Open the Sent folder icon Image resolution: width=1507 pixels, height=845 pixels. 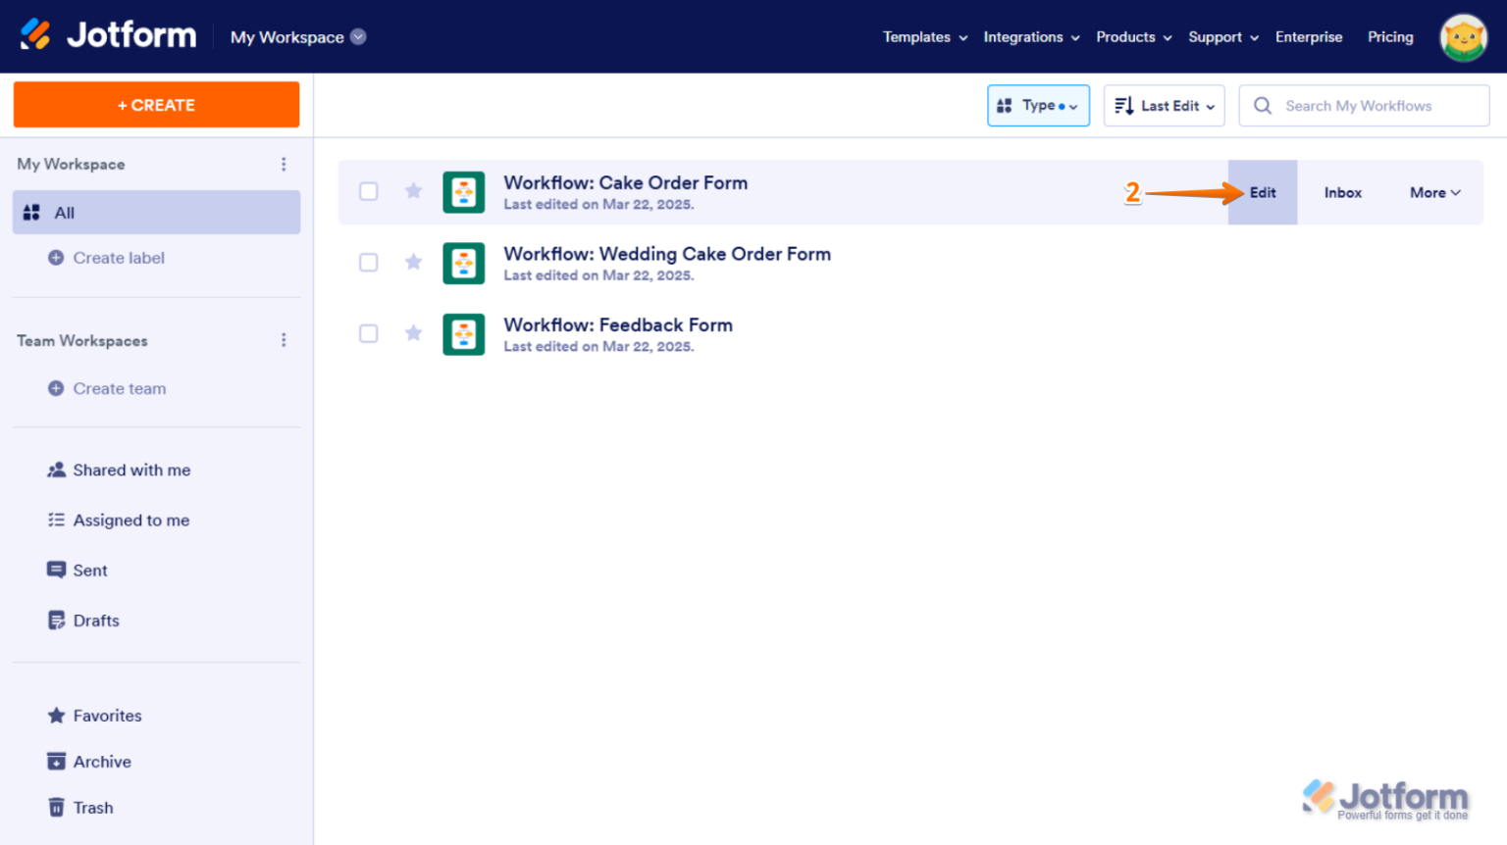pyautogui.click(x=57, y=570)
